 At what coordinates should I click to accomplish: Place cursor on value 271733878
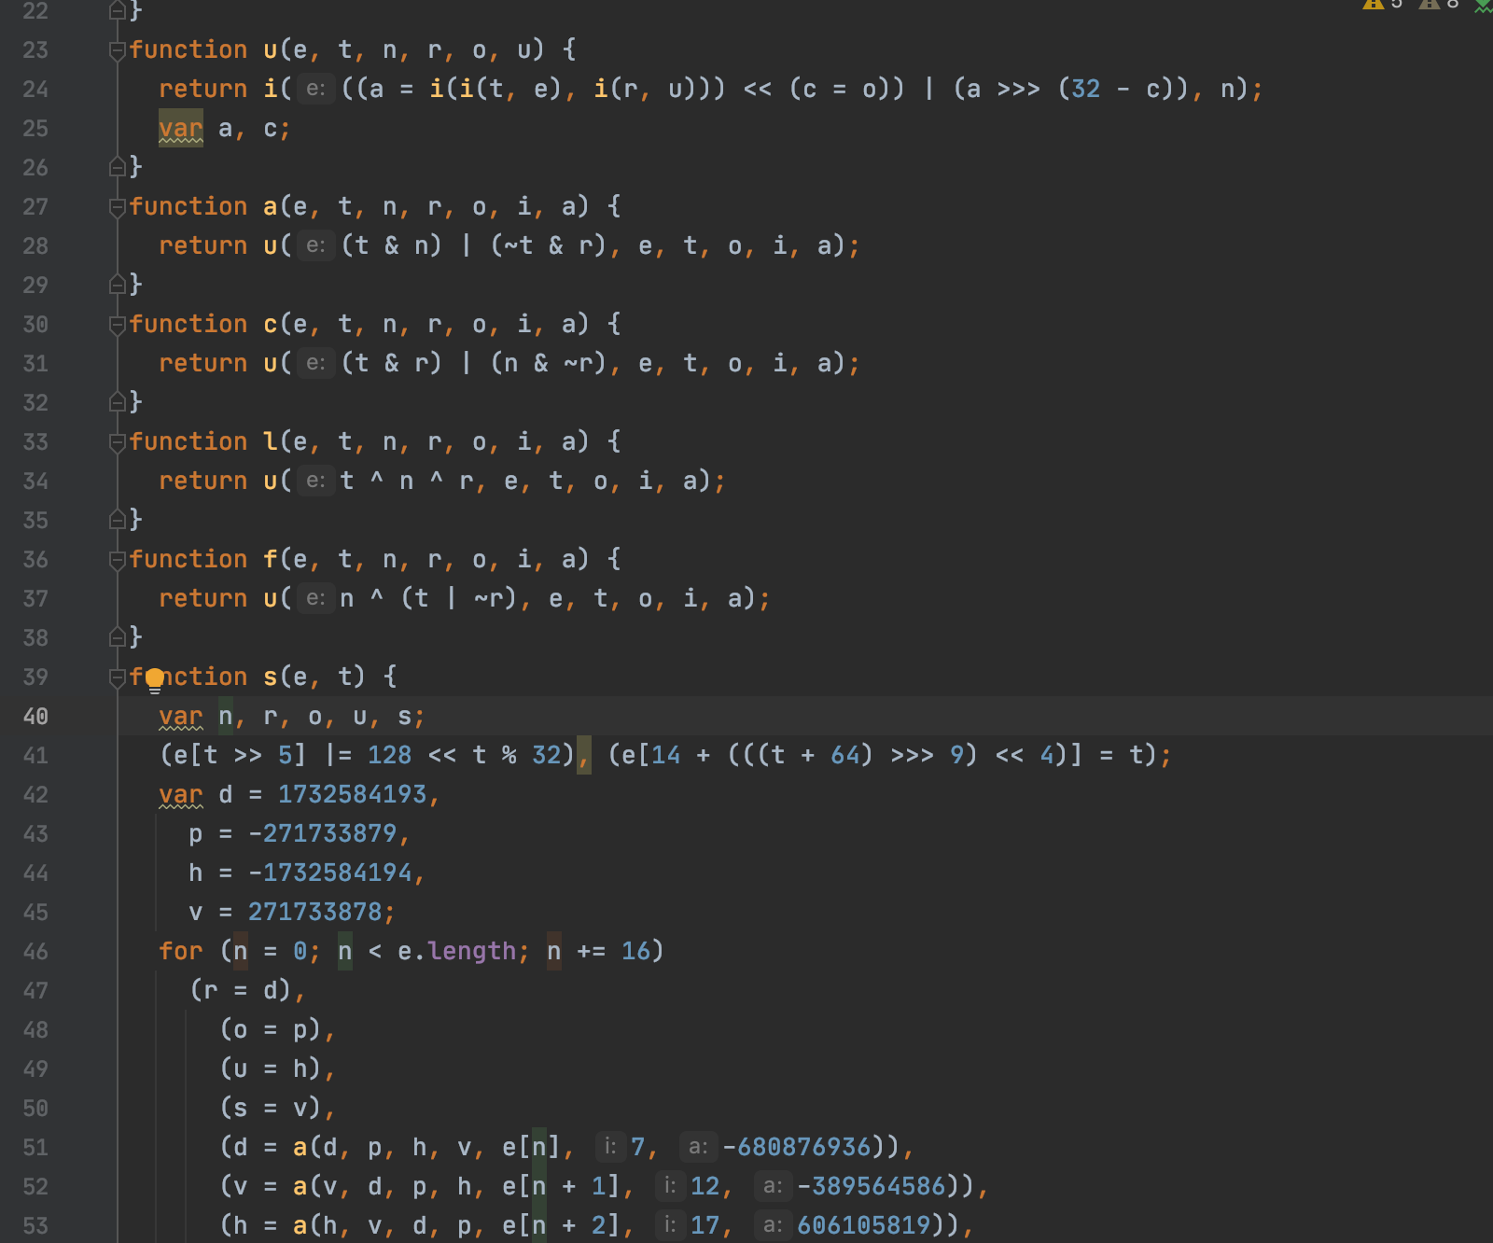coord(315,912)
